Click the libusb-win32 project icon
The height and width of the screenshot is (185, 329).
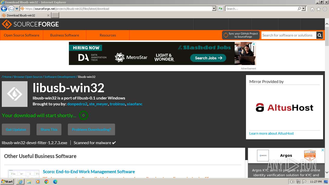(x=15, y=94)
